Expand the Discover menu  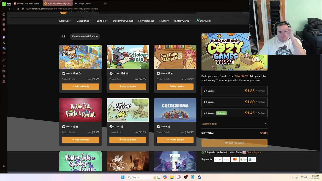pyautogui.click(x=65, y=21)
